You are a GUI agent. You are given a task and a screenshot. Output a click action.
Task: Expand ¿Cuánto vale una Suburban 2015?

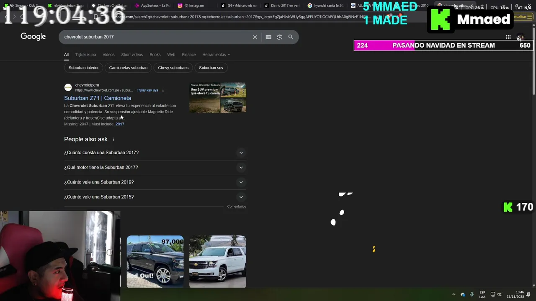(x=155, y=197)
